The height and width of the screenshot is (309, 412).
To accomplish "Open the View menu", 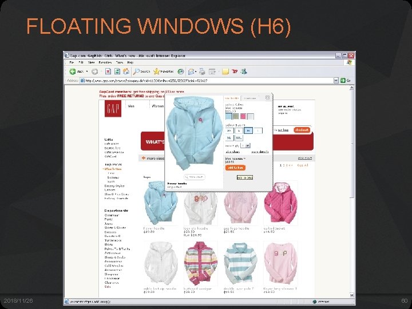I will click(91, 62).
